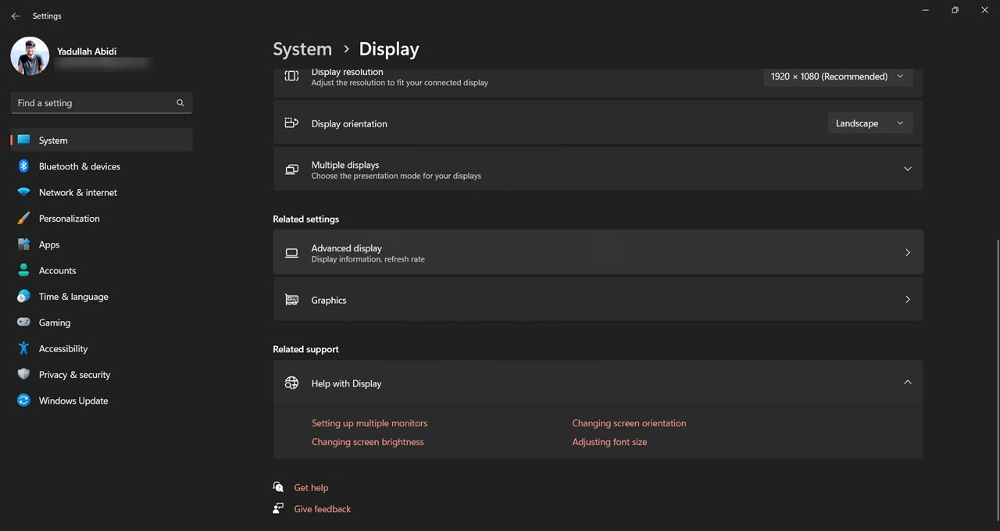Open the display resolution dropdown

click(x=837, y=76)
